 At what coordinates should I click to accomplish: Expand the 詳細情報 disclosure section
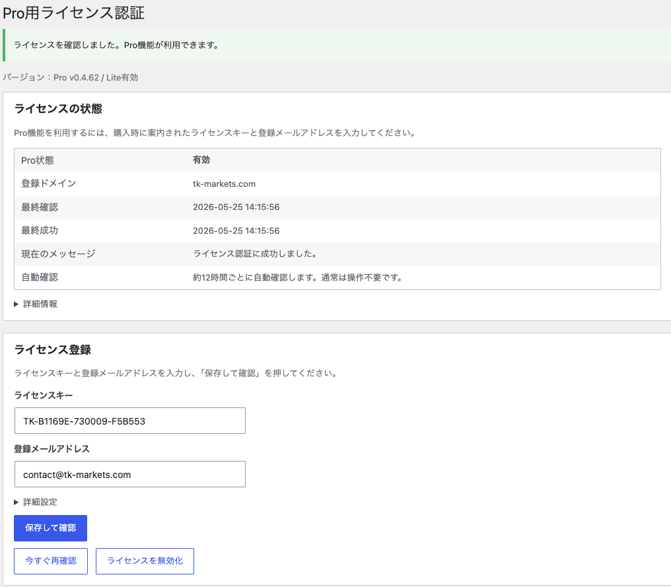pos(36,304)
